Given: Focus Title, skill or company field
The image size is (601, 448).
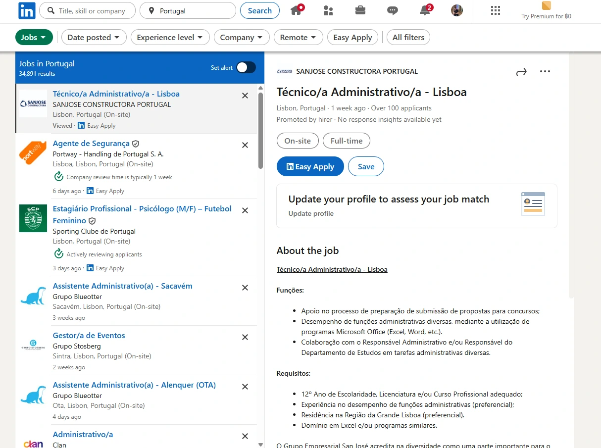Looking at the screenshot, I should coord(87,10).
